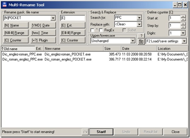Open help with the question mark button
Screen dimensions: 190x138
pyautogui.click(x=141, y=36)
